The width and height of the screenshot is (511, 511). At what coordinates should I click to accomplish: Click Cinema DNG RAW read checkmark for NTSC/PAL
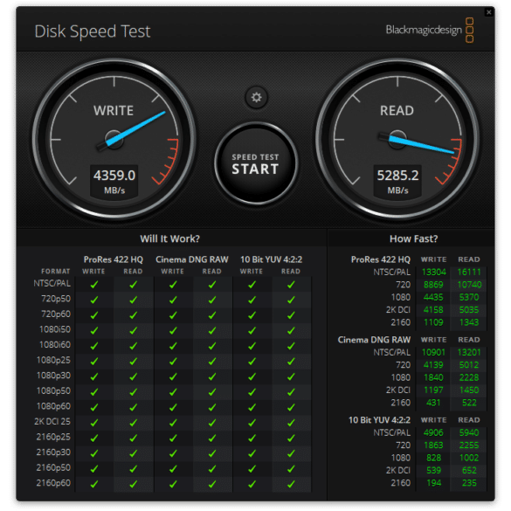tap(212, 285)
